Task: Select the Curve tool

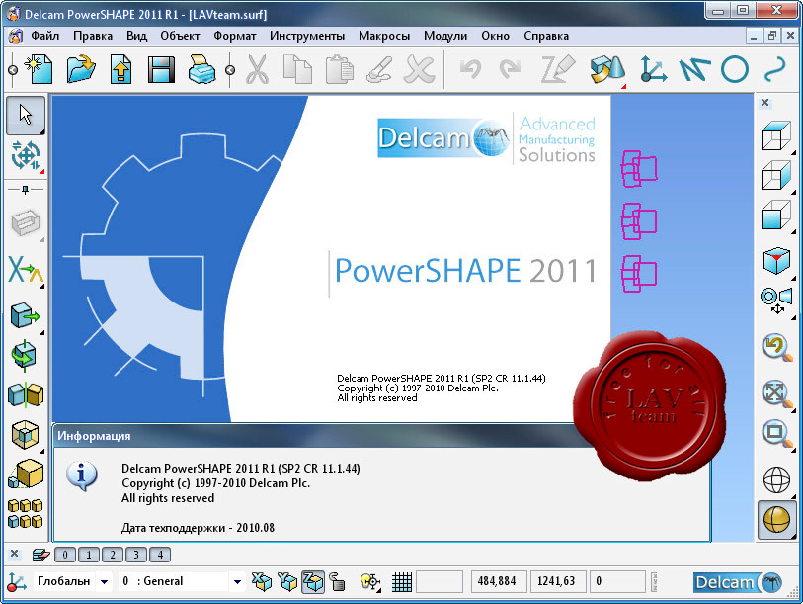Action: tap(774, 69)
